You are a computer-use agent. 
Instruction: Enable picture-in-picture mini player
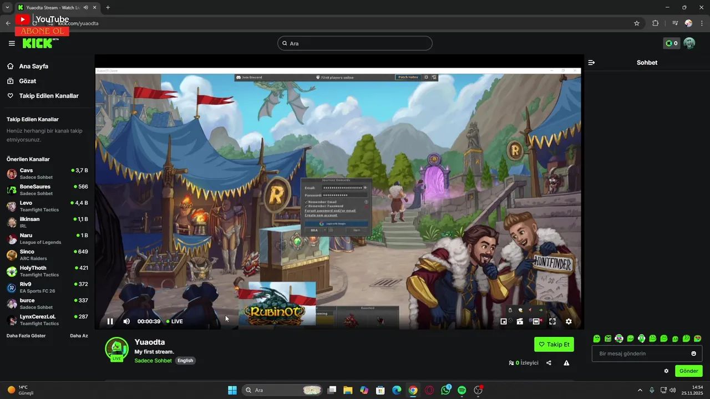pyautogui.click(x=504, y=321)
